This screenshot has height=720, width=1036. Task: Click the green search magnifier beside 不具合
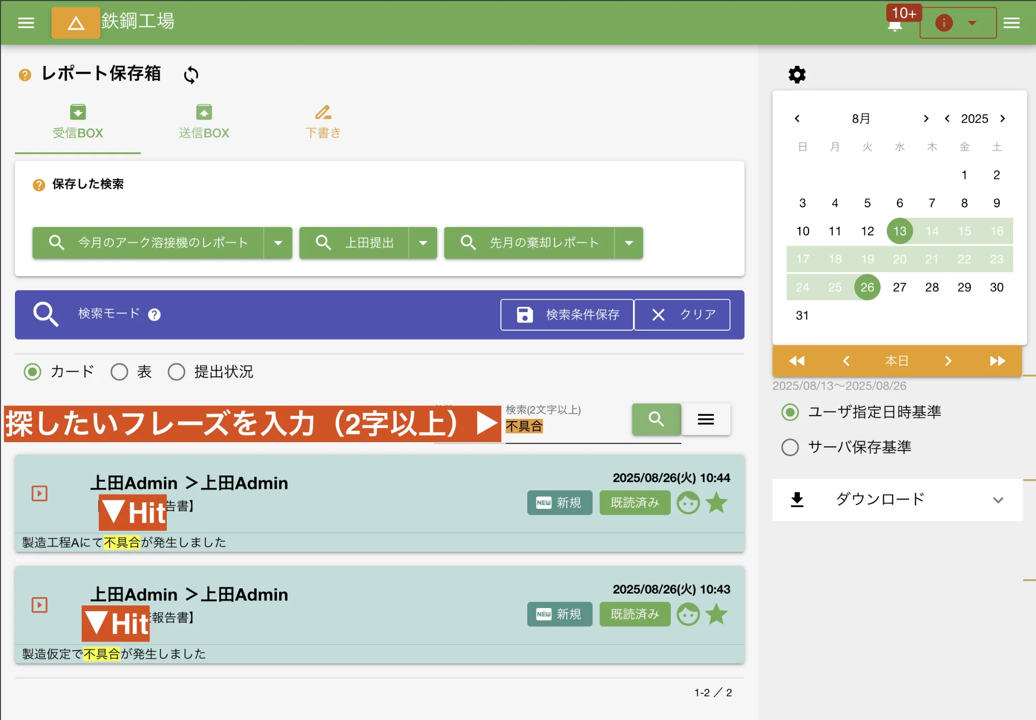[x=656, y=419]
